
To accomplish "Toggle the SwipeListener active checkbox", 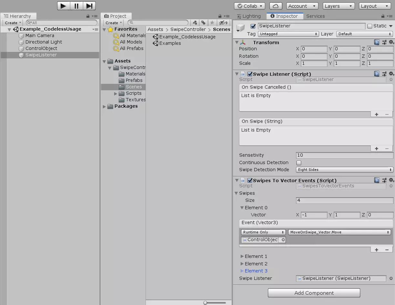I will [253, 26].
